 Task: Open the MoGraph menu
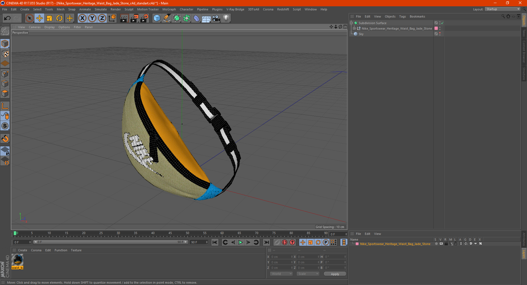tap(169, 9)
